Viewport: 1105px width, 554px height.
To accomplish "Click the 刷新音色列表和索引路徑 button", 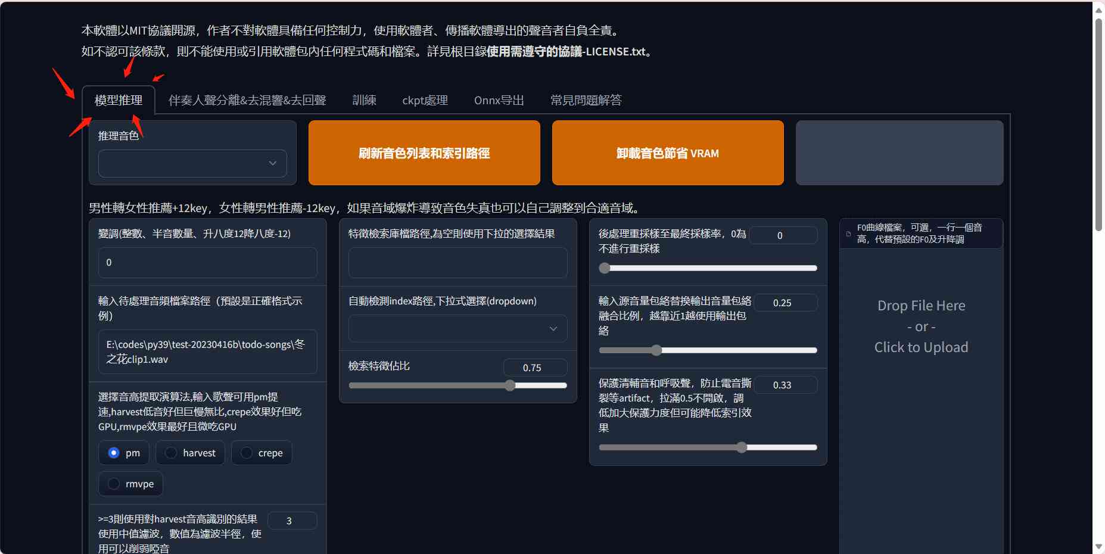I will click(x=424, y=153).
